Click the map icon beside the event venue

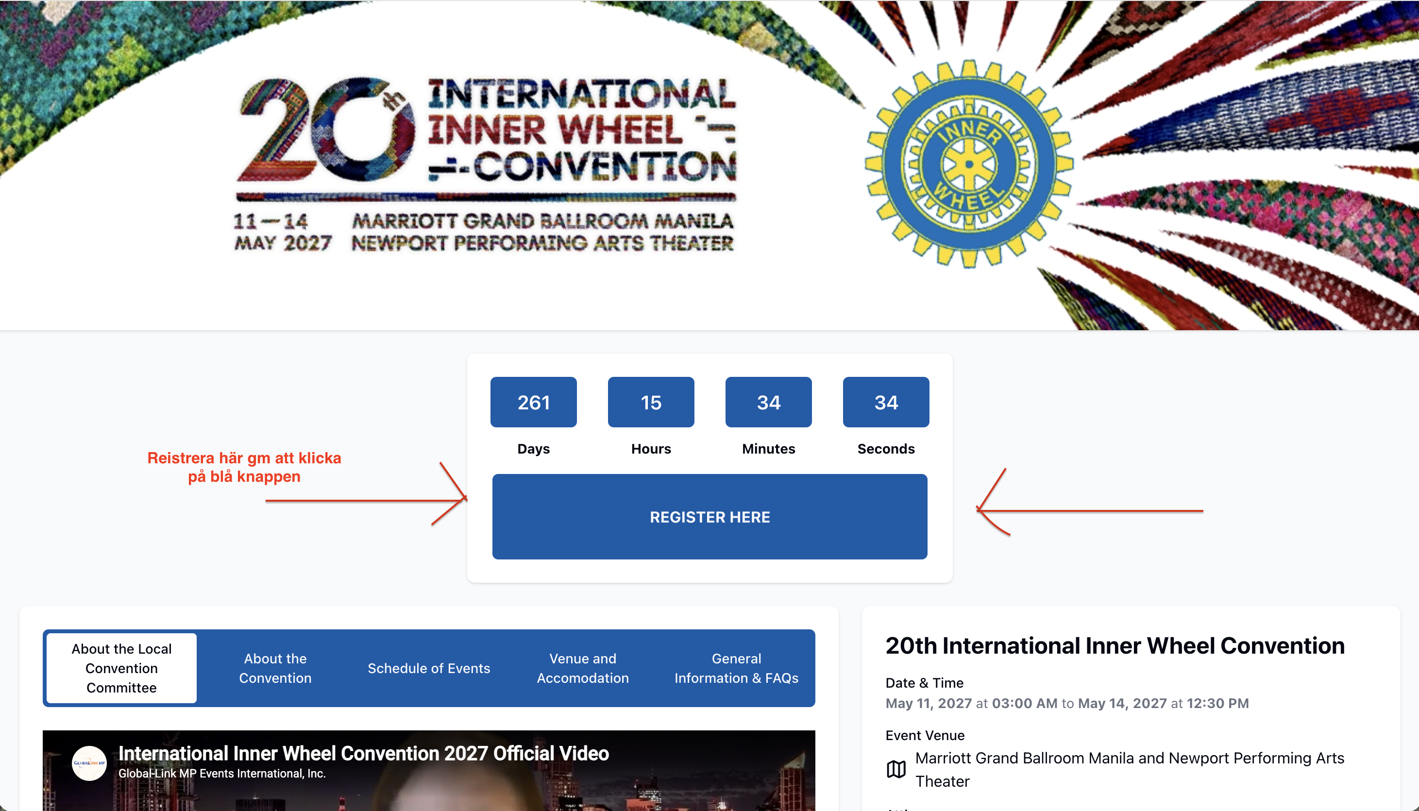tap(896, 769)
